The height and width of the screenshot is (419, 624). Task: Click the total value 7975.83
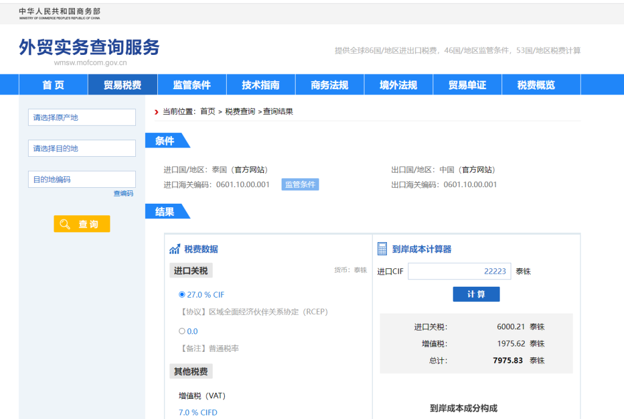coord(508,360)
